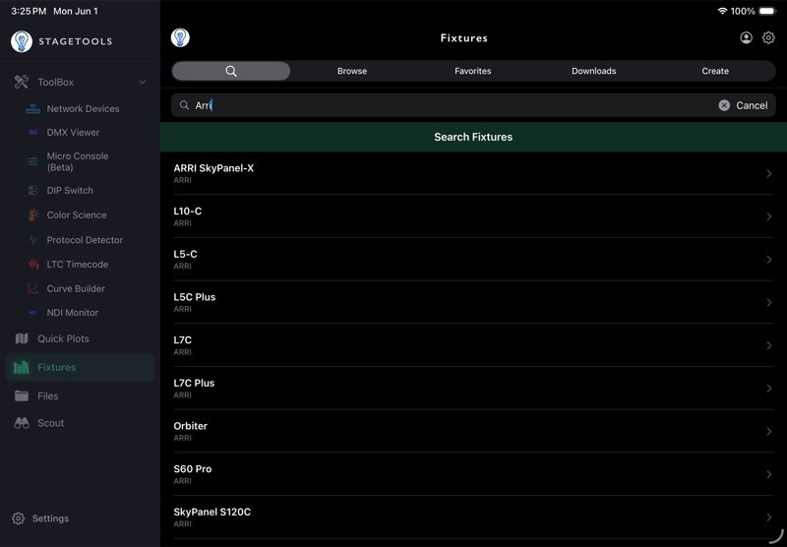787x547 pixels.
Task: Open L10-C row chevron
Action: (769, 216)
